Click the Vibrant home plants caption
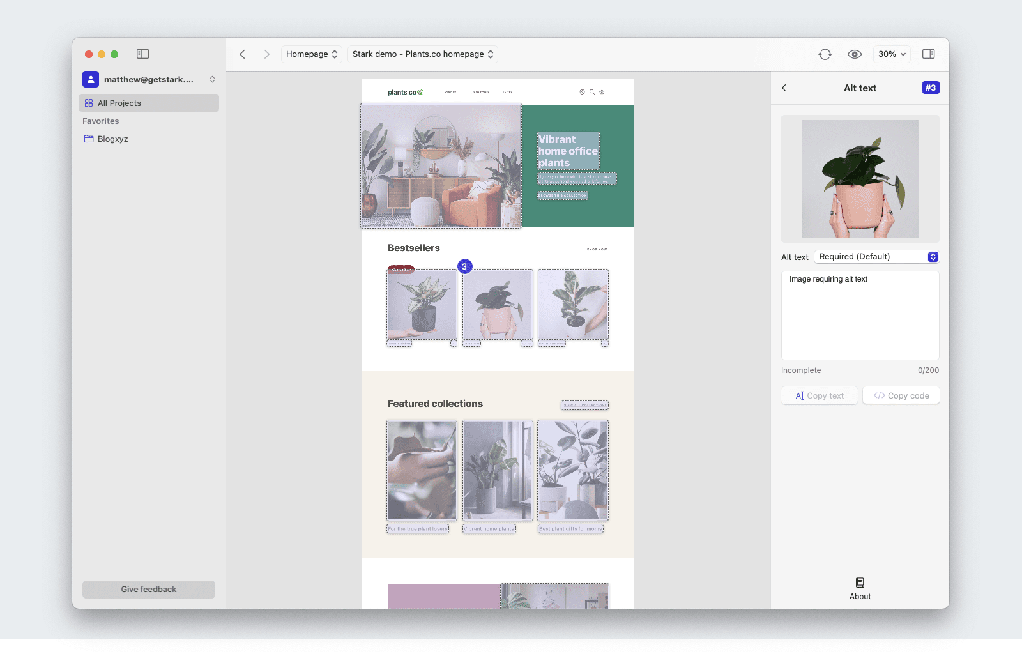This screenshot has height=656, width=1022. [x=489, y=529]
